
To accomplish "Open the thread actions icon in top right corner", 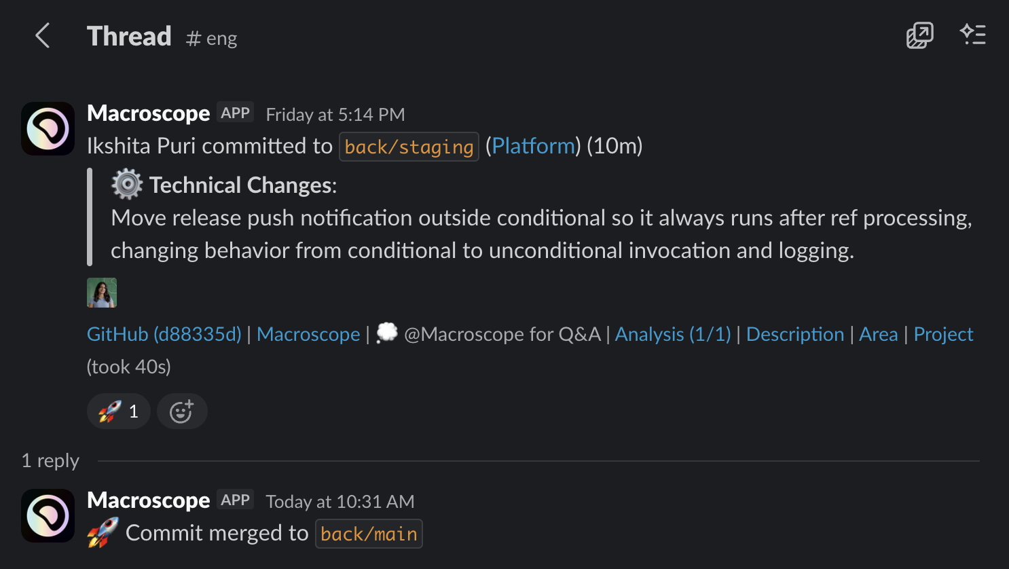I will (973, 35).
